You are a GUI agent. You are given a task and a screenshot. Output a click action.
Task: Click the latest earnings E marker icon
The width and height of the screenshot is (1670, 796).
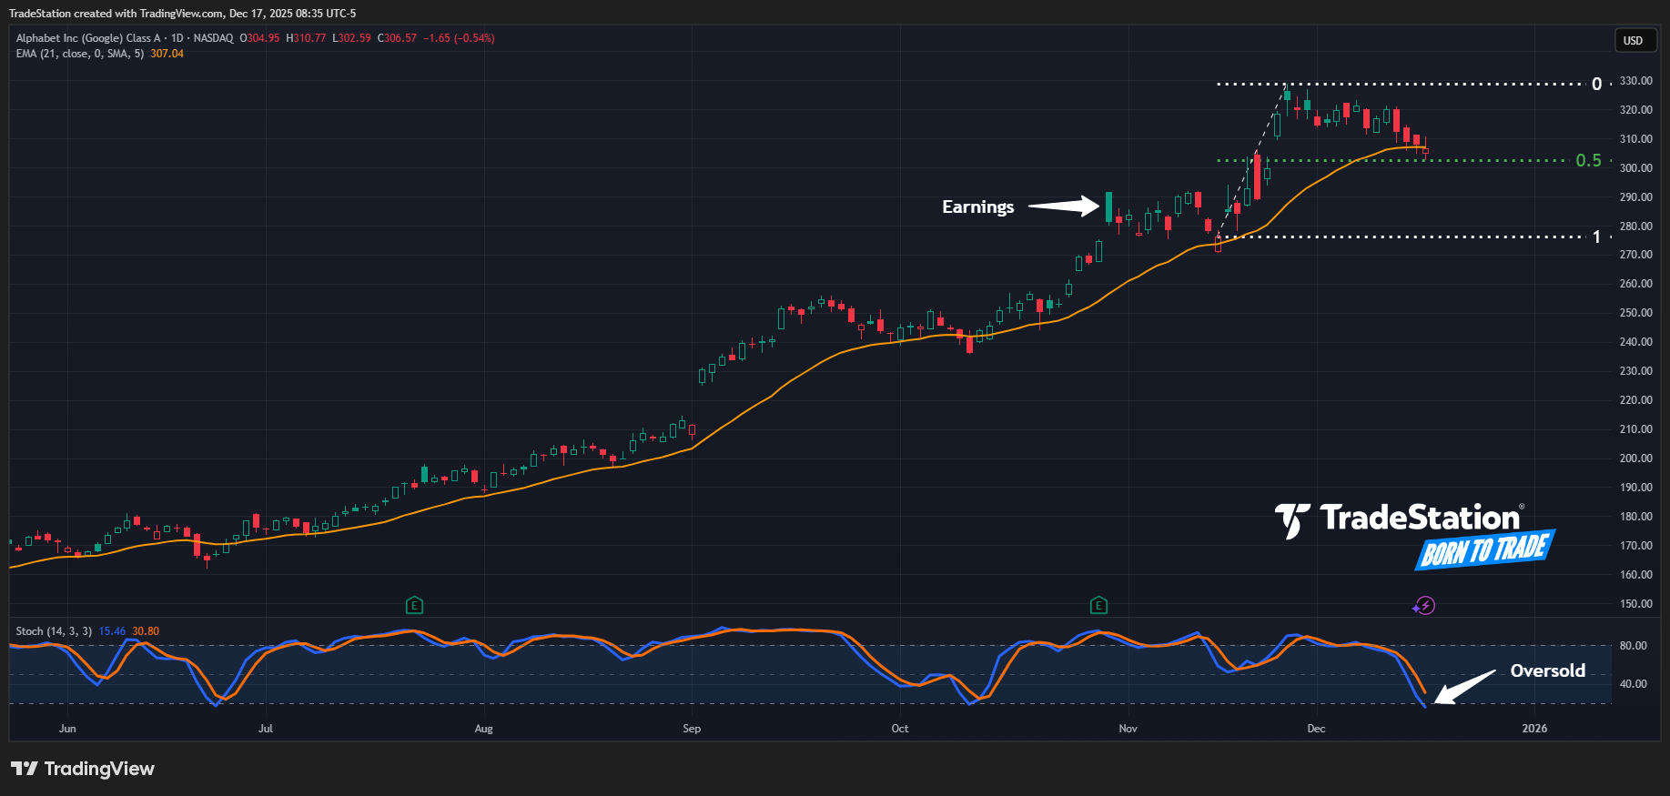coord(1098,605)
